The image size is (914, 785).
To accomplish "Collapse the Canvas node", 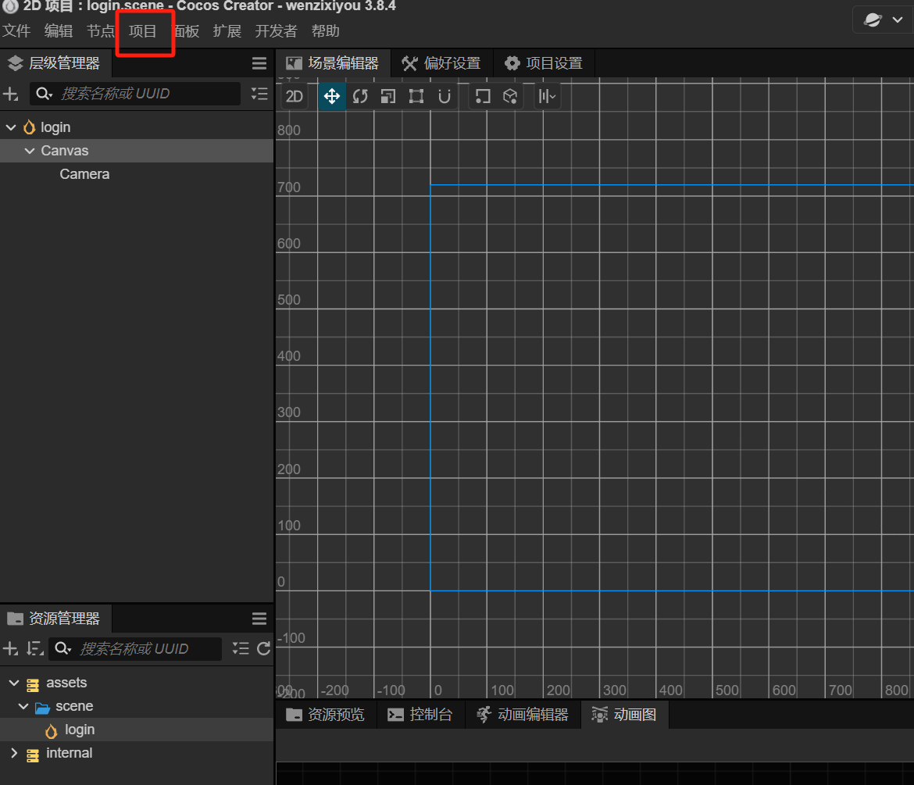I will (x=30, y=151).
